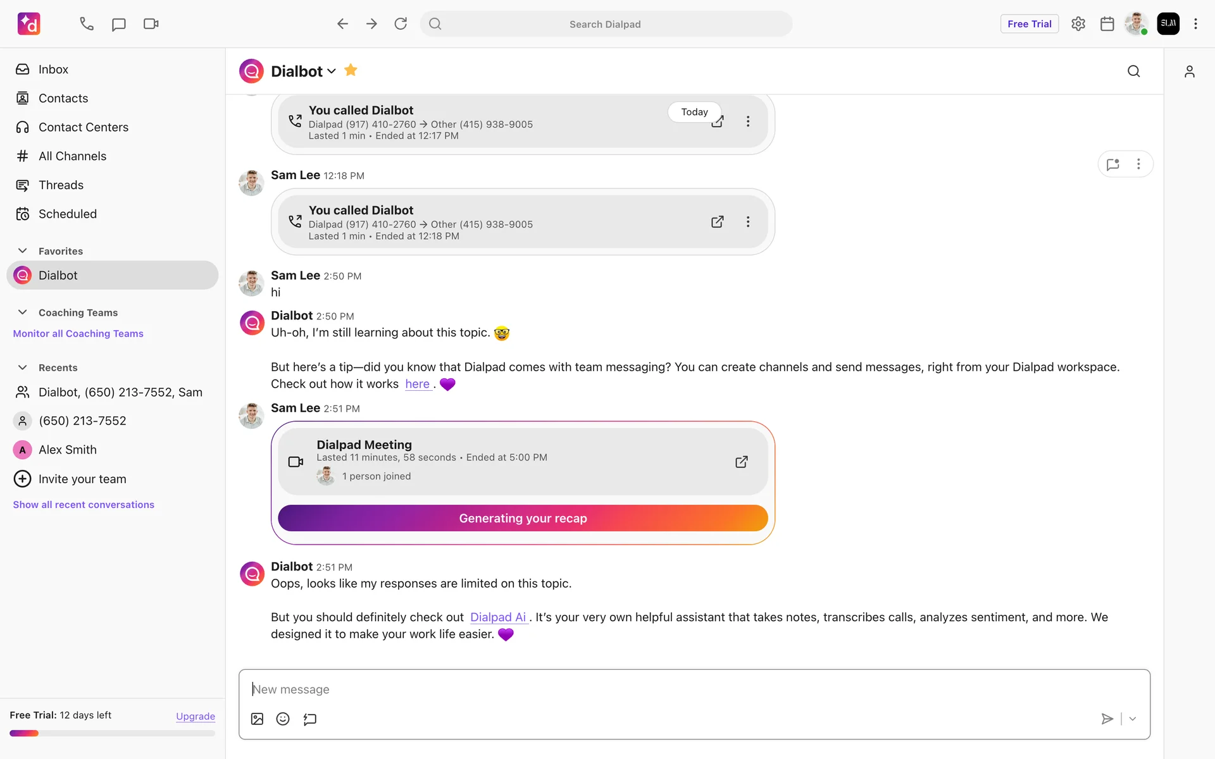Collapse the Favorites section
This screenshot has width=1215, height=759.
click(23, 251)
